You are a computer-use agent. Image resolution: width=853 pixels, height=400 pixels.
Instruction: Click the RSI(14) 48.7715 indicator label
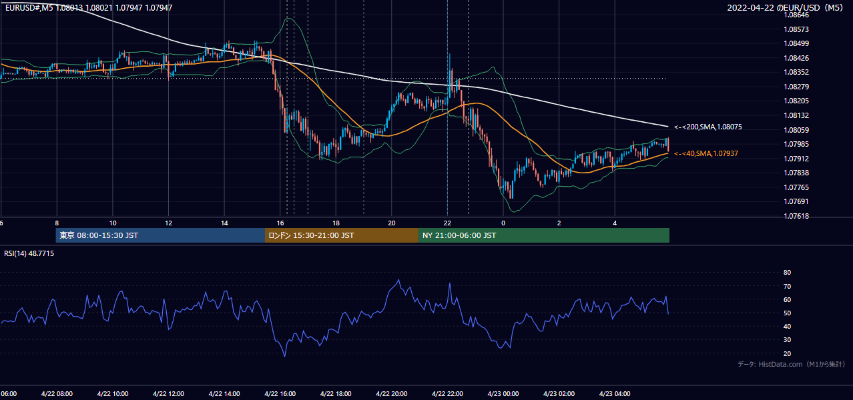29,253
